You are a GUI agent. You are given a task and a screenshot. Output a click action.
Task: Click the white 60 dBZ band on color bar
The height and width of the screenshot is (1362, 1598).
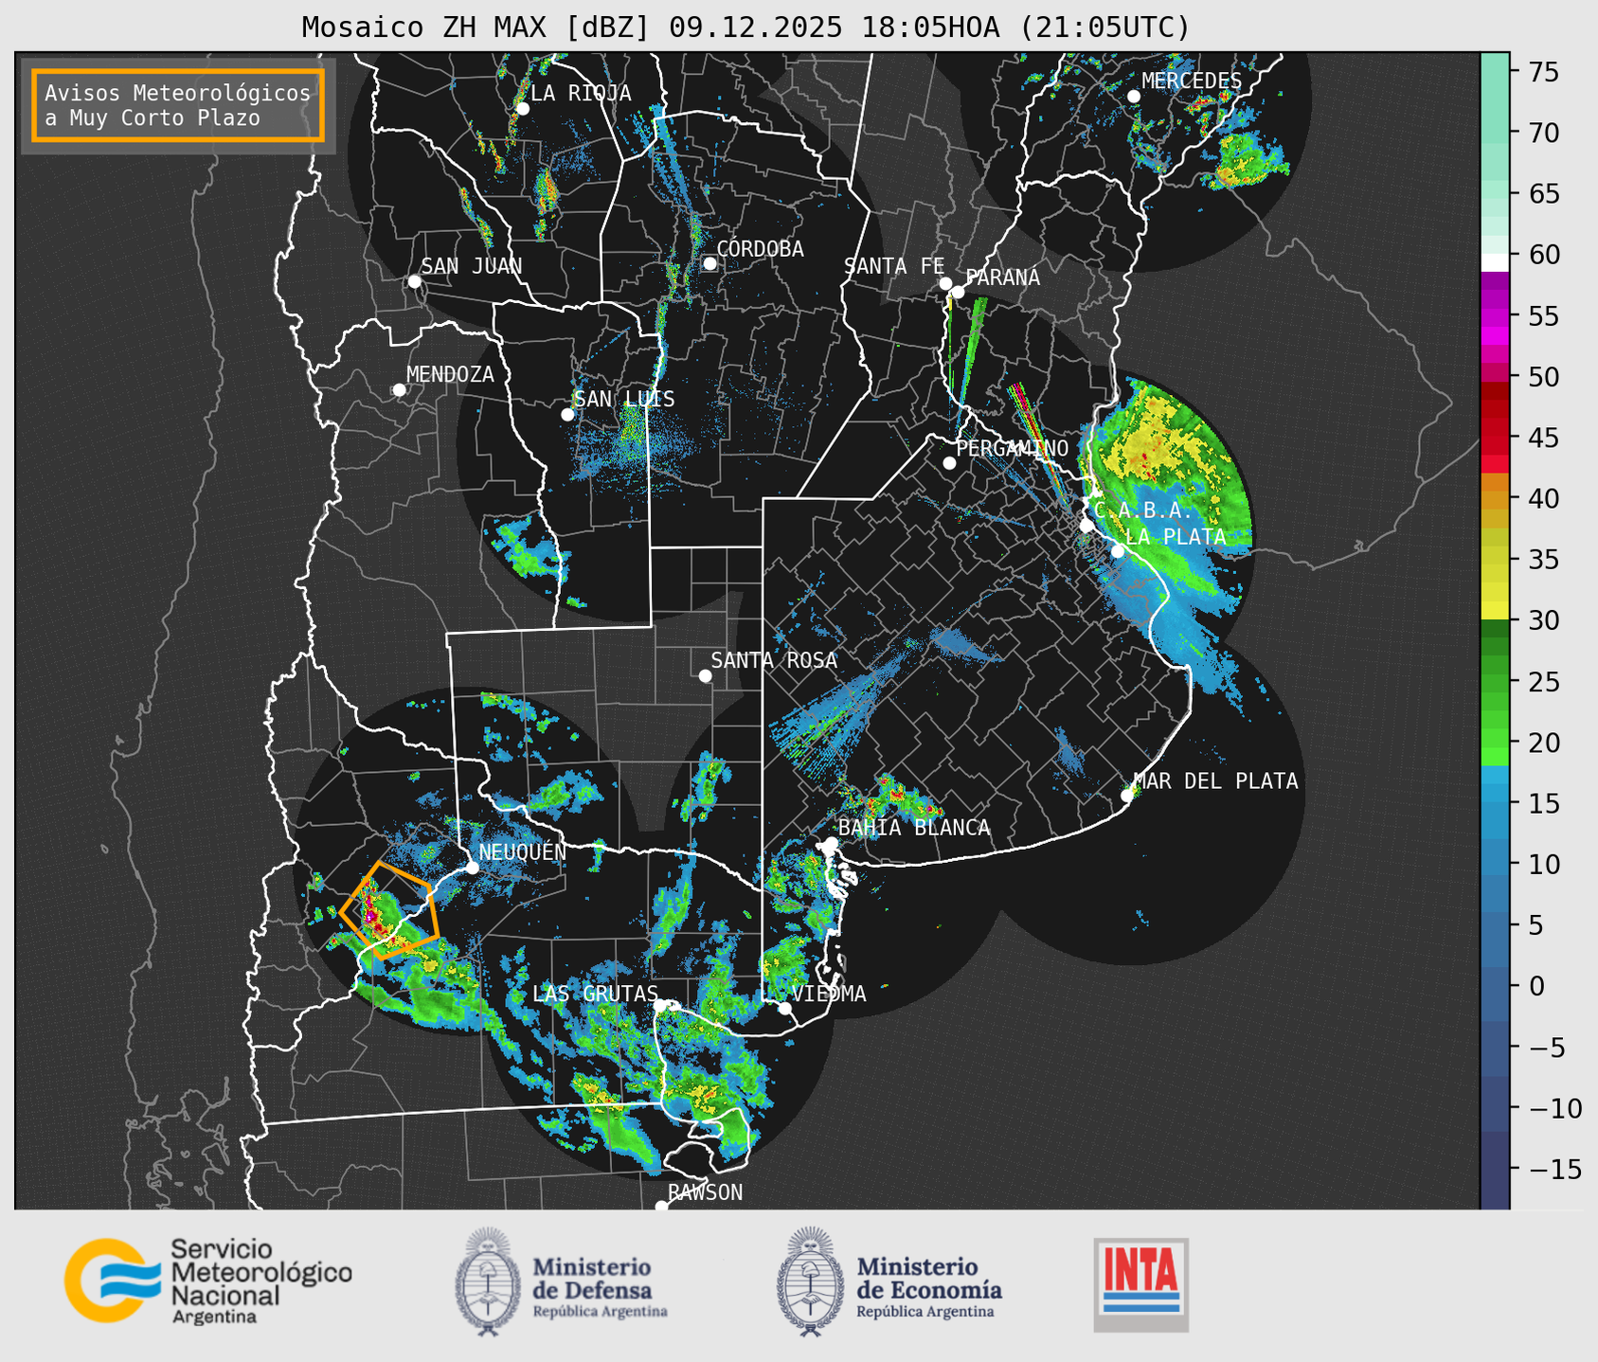click(x=1495, y=261)
